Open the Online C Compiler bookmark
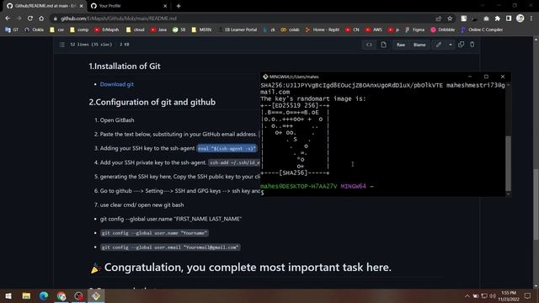 (482, 30)
